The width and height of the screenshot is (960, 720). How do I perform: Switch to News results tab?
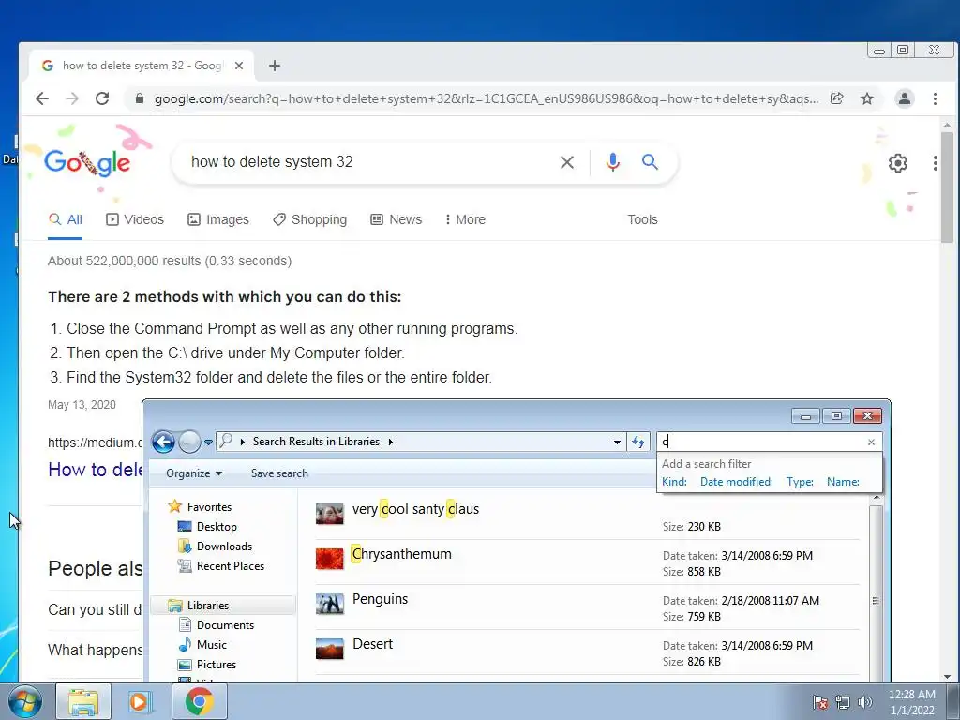pos(397,219)
